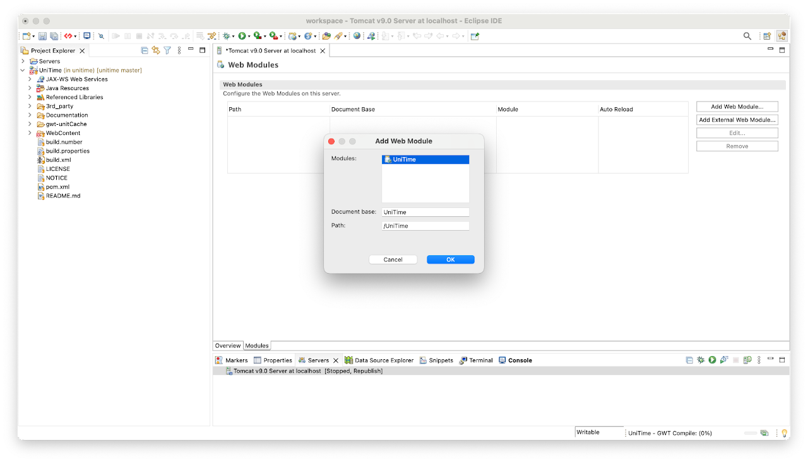The image size is (808, 462).
Task: Open dropdown arrow next to Run button
Action: (x=249, y=37)
